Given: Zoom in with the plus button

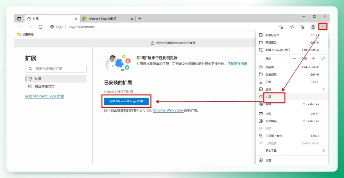Looking at the screenshot, I should [313, 59].
